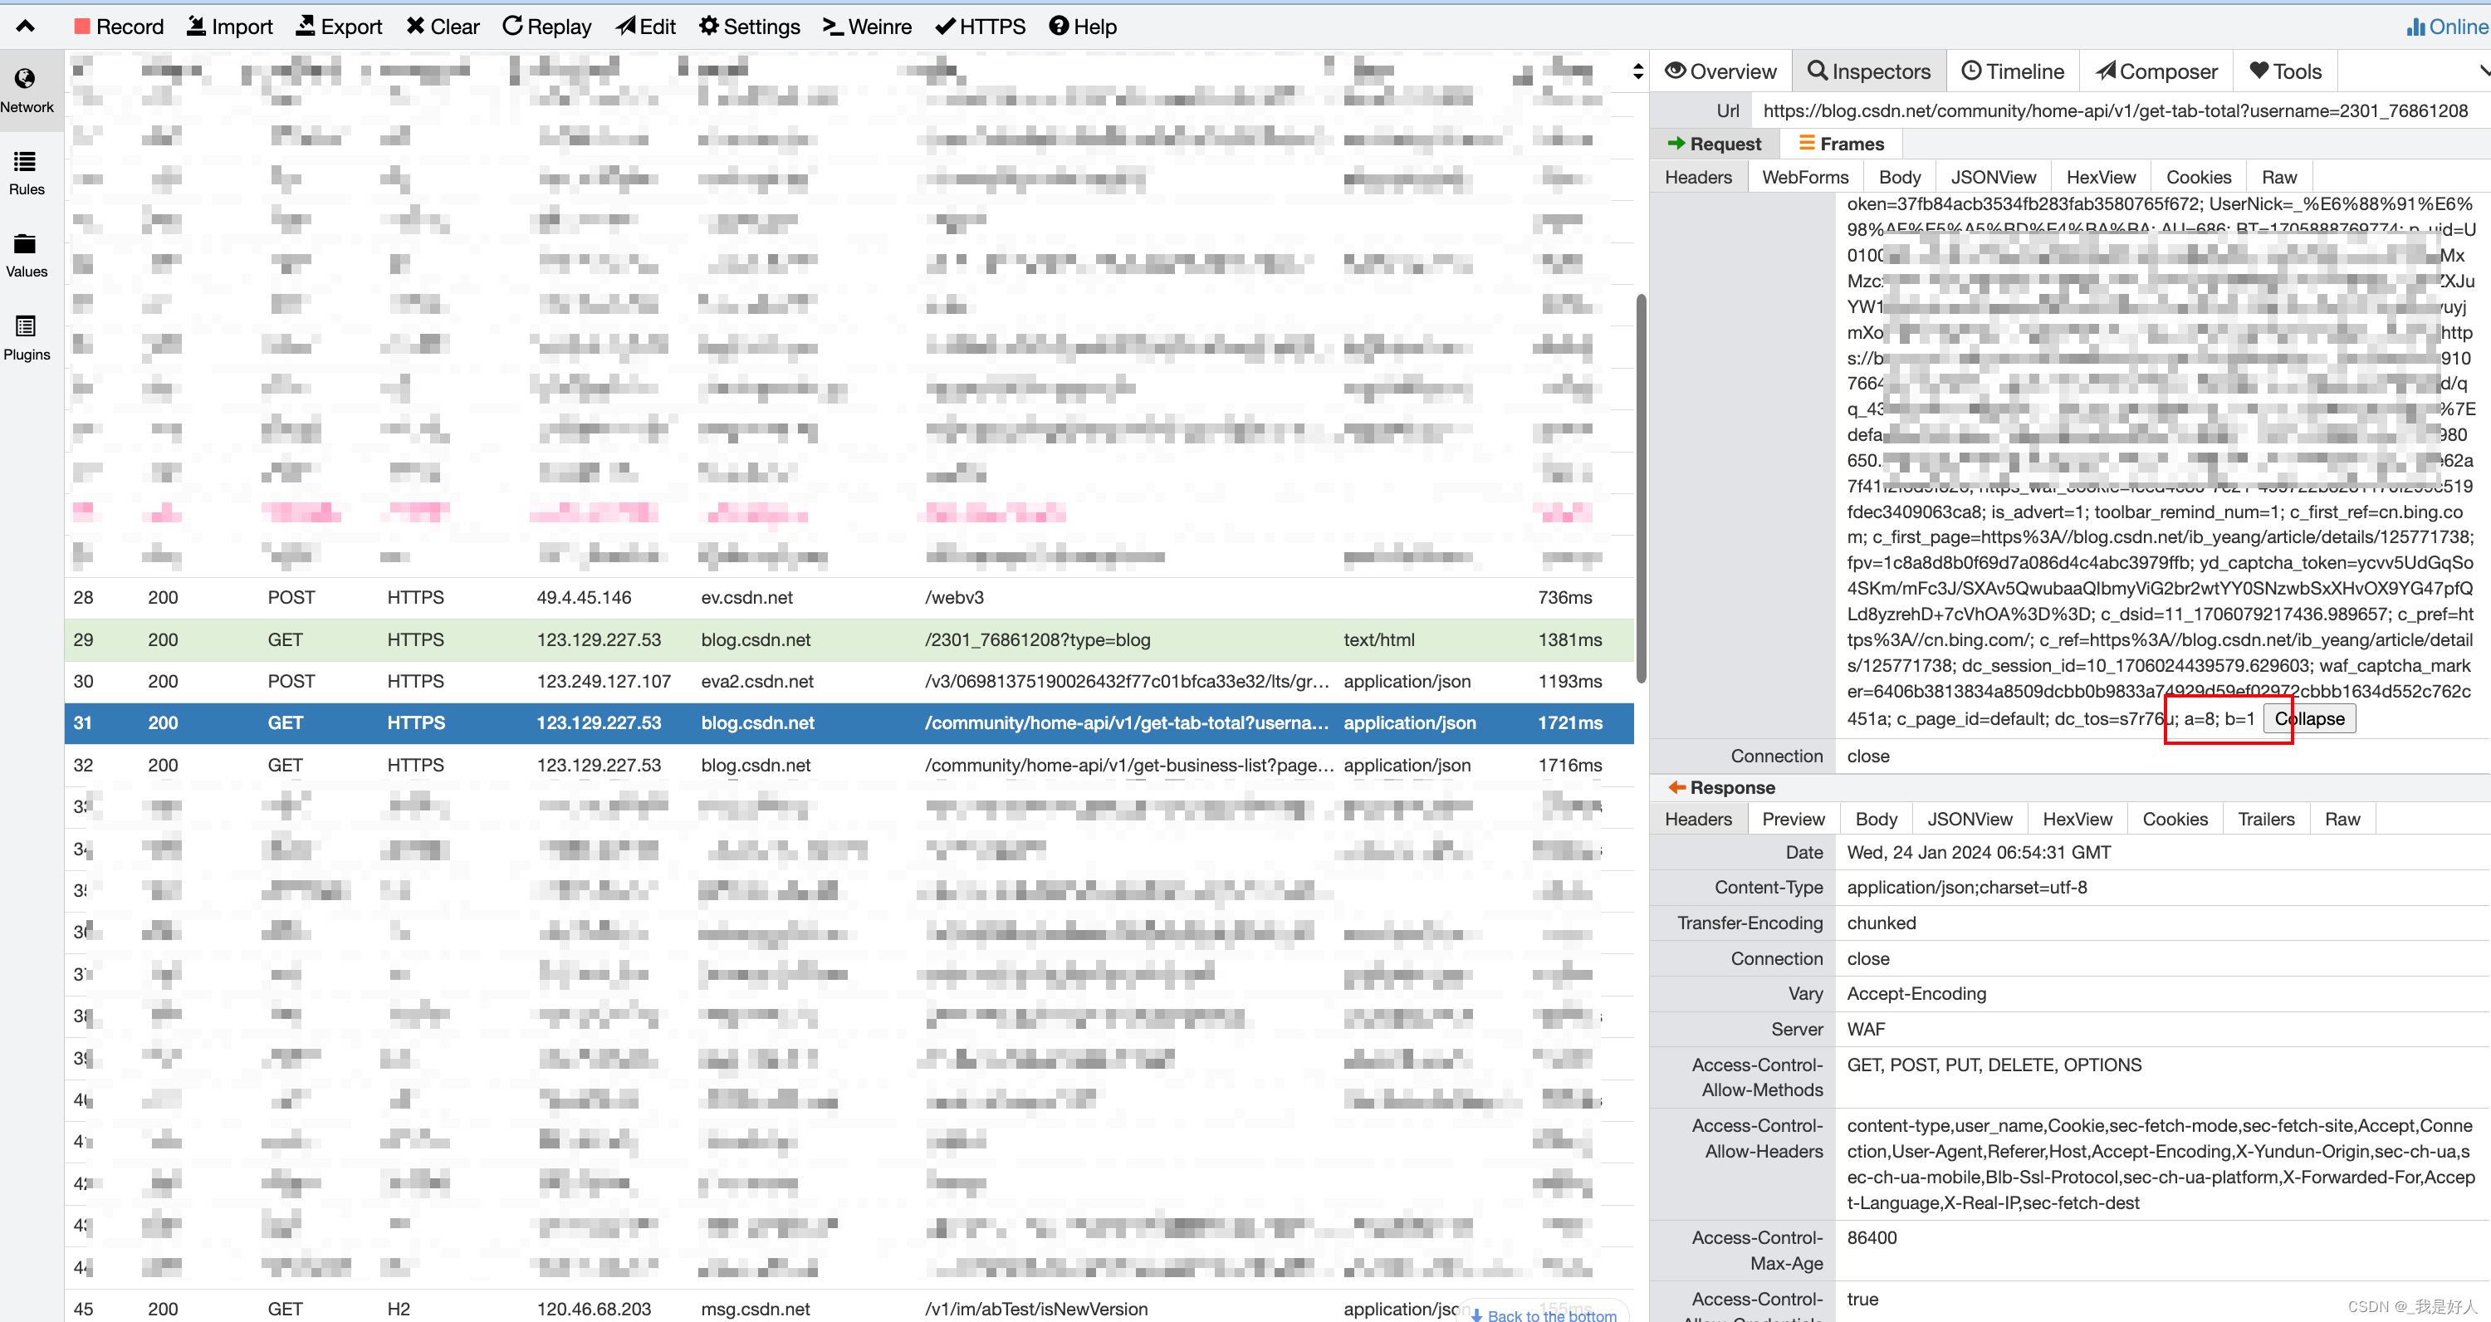
Task: Click the red Record icon
Action: (x=81, y=26)
